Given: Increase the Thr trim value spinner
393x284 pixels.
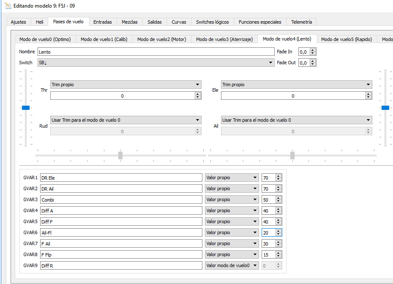Looking at the screenshot, I should 197,94.
